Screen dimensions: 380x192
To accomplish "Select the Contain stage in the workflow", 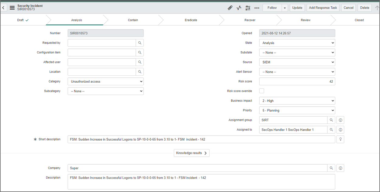I will coord(133,20).
